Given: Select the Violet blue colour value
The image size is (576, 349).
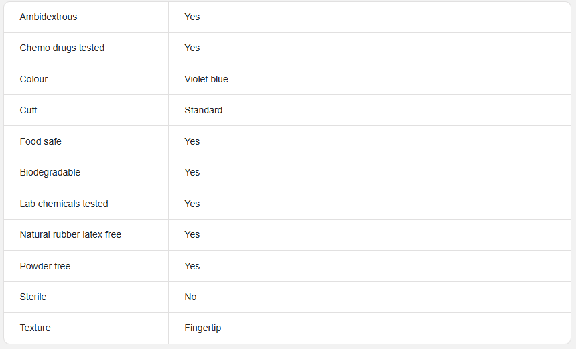Looking at the screenshot, I should tap(206, 79).
